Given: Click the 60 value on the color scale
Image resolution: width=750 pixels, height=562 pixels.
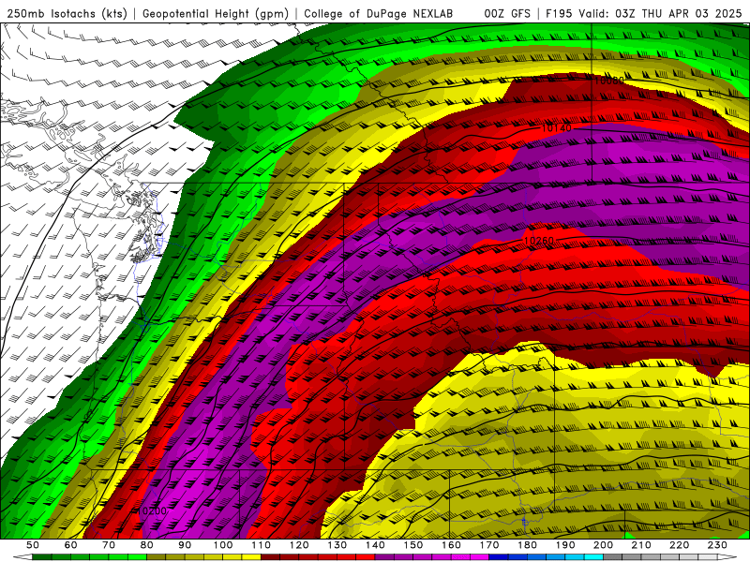Looking at the screenshot, I should coord(71,545).
